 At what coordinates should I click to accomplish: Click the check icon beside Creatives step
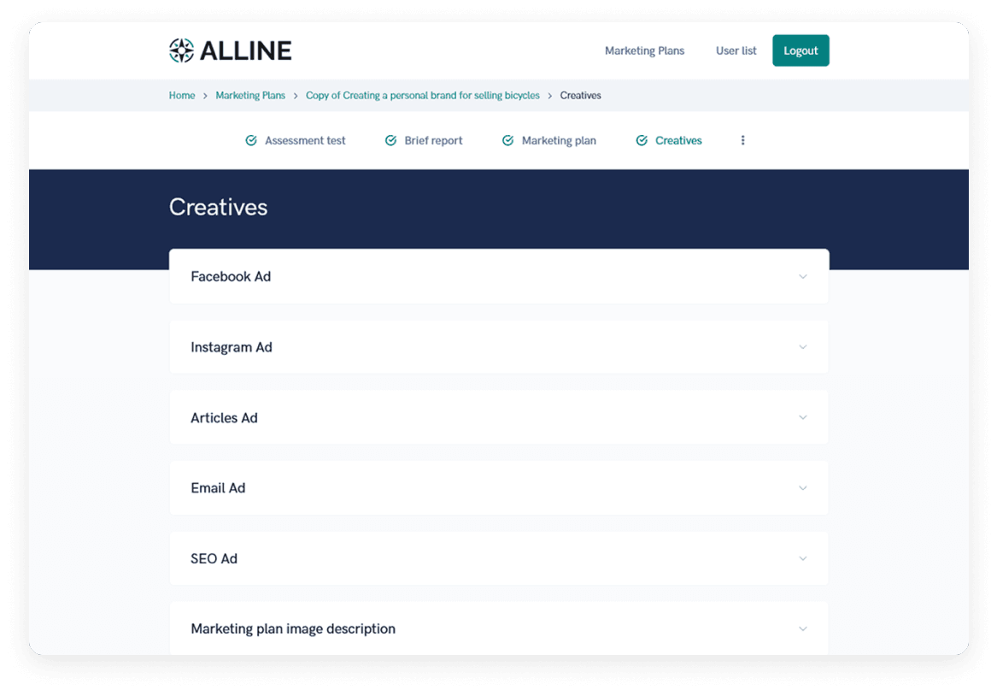(x=642, y=140)
